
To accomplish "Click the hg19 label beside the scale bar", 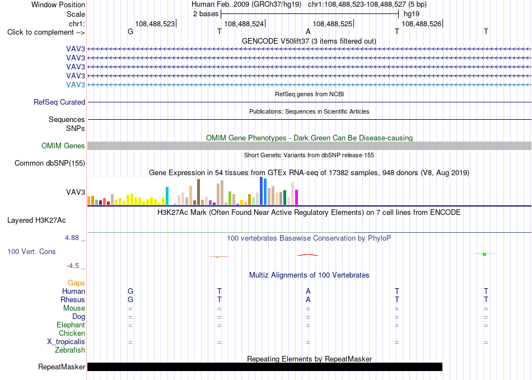I will 412,14.
